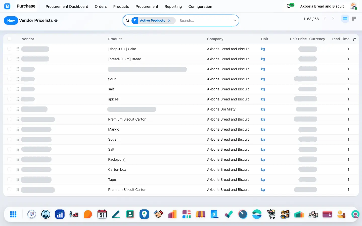Open the Reporting menu
Screen dimensions: 362x226
173,7
